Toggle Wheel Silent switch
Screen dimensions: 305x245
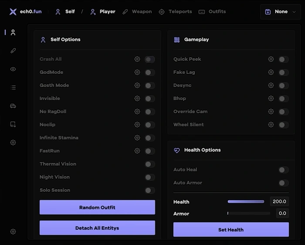(x=284, y=125)
